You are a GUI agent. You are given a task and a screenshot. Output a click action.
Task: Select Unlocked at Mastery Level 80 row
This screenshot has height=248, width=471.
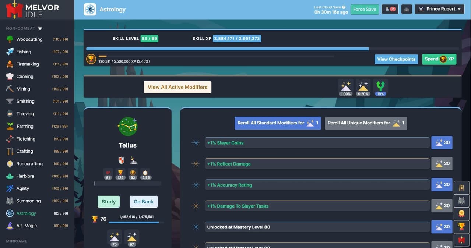[x=317, y=227]
